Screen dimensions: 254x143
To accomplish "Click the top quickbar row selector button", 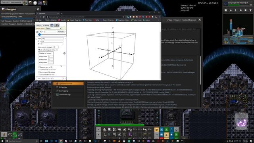I will [98, 129].
